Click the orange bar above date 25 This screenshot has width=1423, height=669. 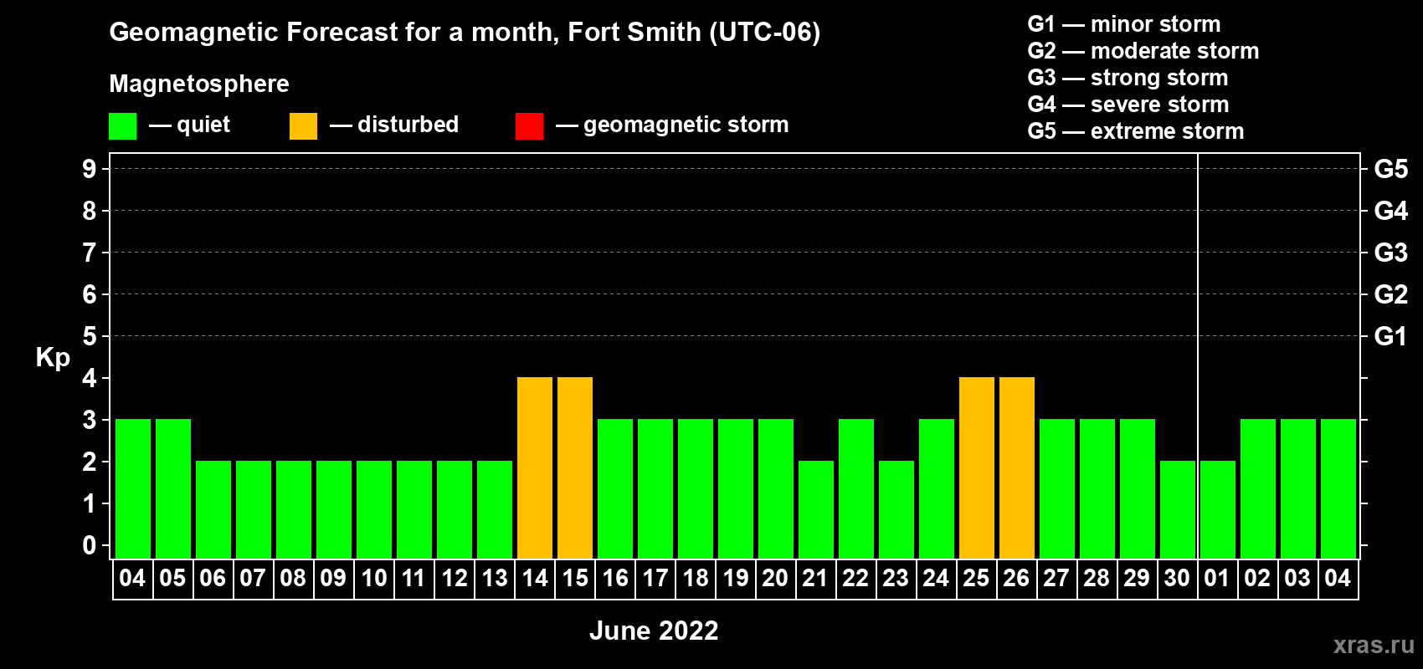tap(977, 468)
